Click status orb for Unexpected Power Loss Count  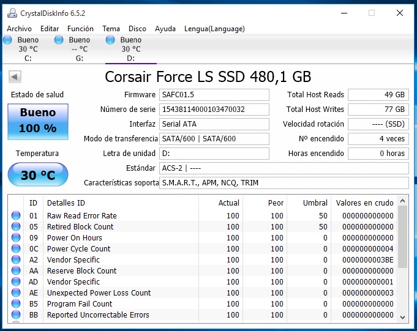point(16,292)
